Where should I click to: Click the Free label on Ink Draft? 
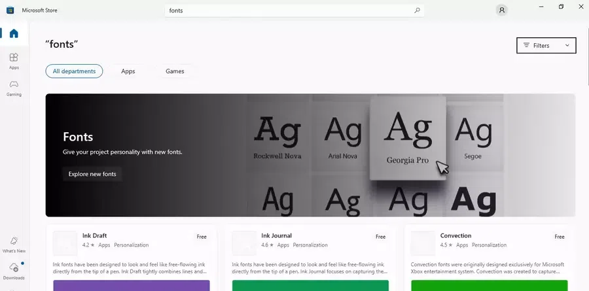[202, 237]
